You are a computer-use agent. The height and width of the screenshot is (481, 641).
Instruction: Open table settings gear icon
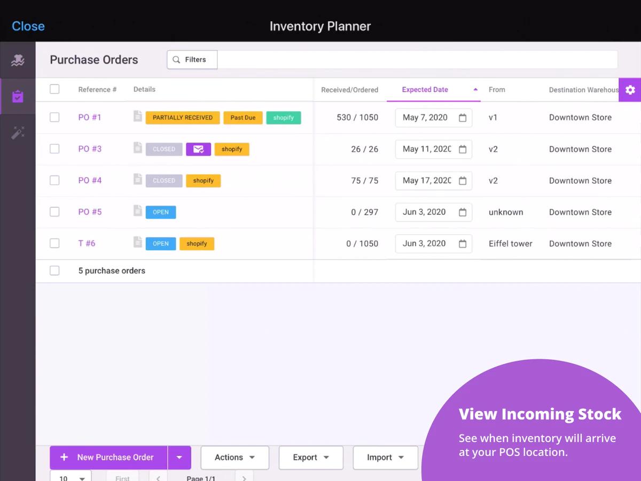click(630, 90)
